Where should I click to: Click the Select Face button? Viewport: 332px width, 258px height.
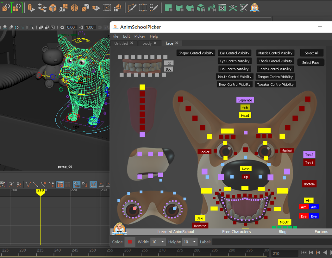311,63
